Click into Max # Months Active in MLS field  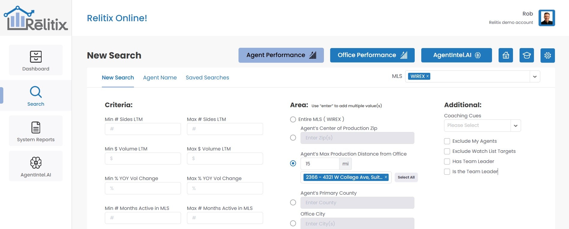[225, 218]
